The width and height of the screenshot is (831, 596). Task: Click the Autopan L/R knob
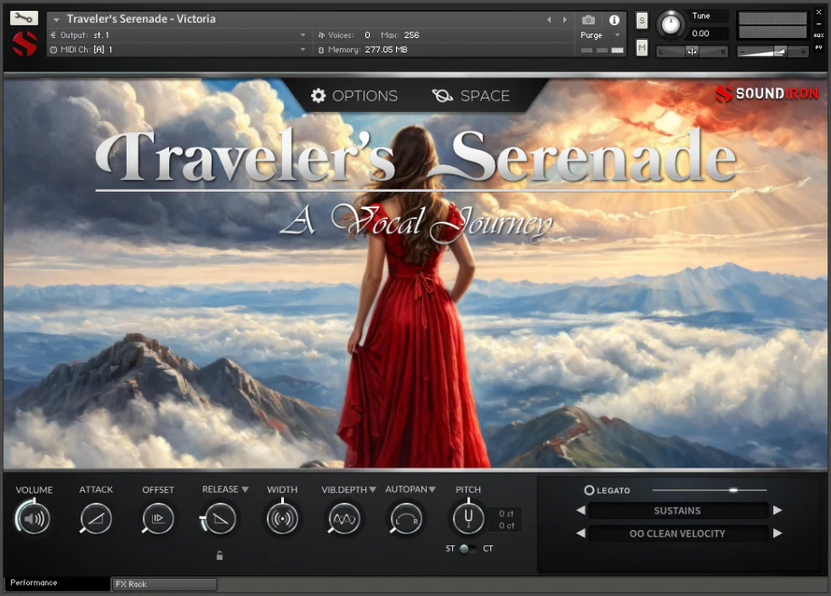405,518
